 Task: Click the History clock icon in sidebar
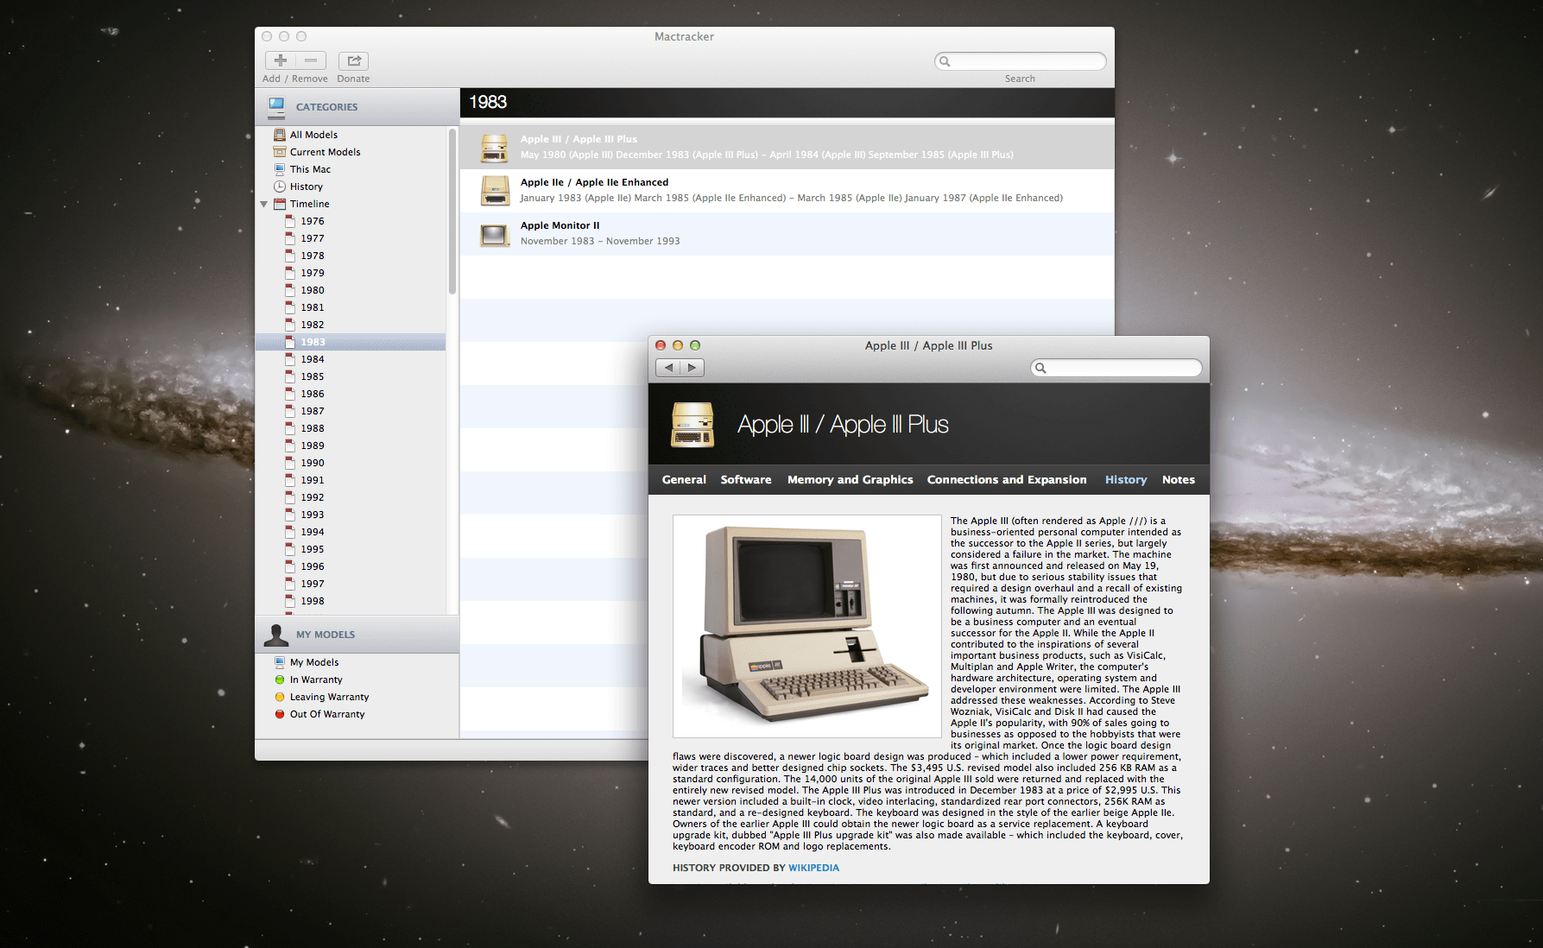pyautogui.click(x=281, y=186)
